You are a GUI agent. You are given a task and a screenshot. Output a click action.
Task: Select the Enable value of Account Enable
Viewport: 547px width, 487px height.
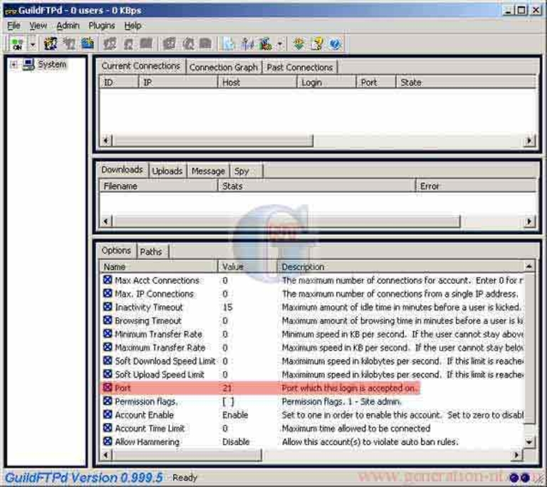[x=236, y=415]
